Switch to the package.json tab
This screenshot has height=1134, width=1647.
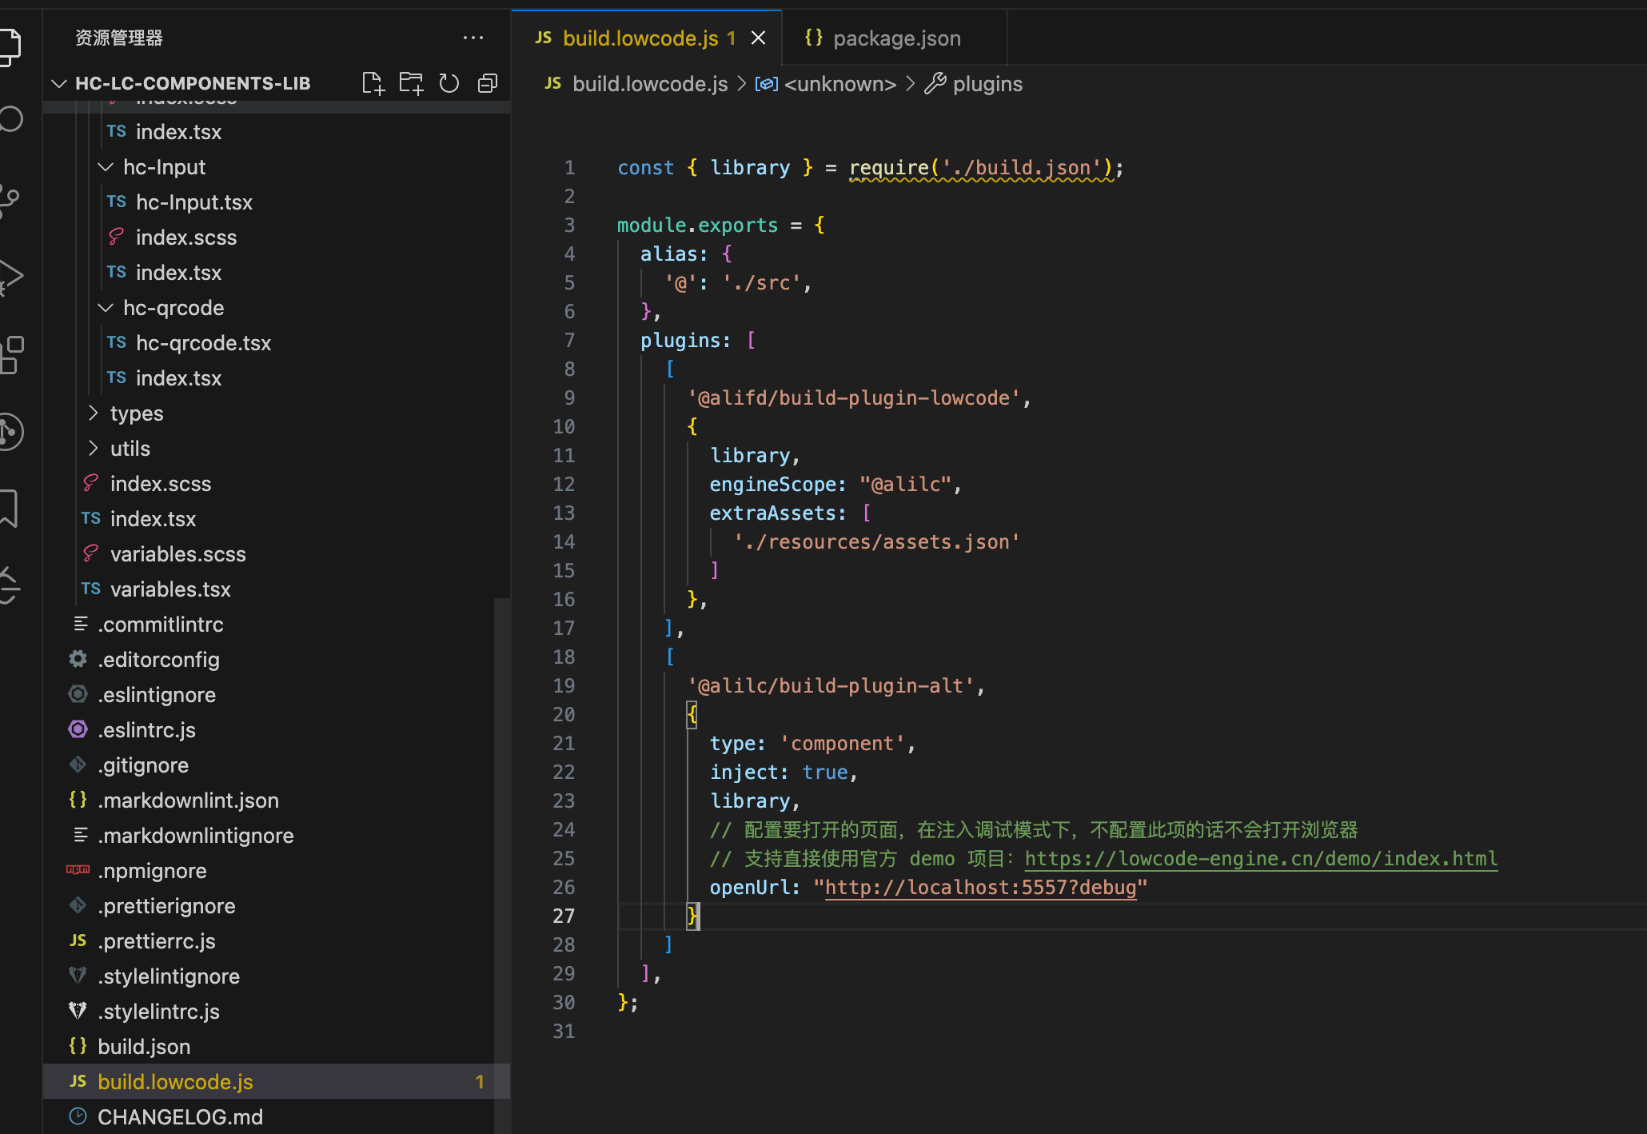coord(896,38)
